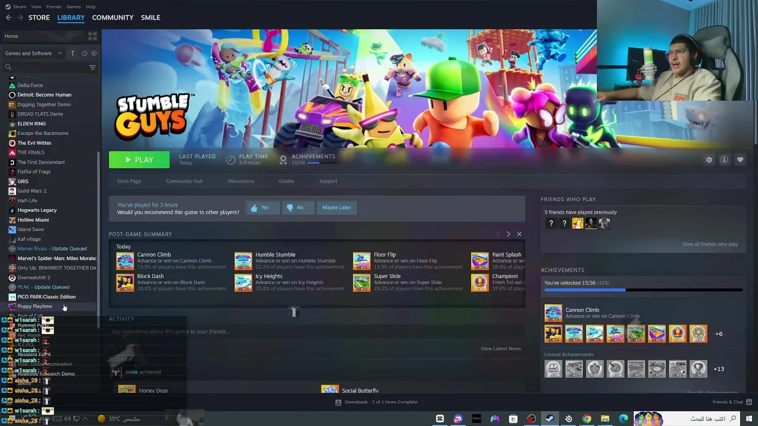This screenshot has width=758, height=426.
Task: Open Humble Stumble achievement icon
Action: point(243,261)
